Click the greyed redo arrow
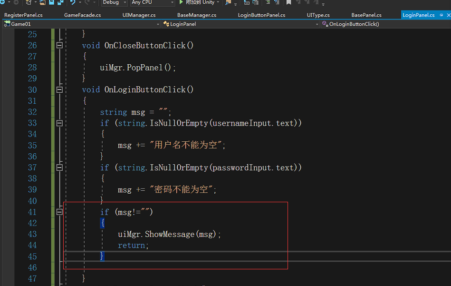This screenshot has height=286, width=451. [x=87, y=2]
